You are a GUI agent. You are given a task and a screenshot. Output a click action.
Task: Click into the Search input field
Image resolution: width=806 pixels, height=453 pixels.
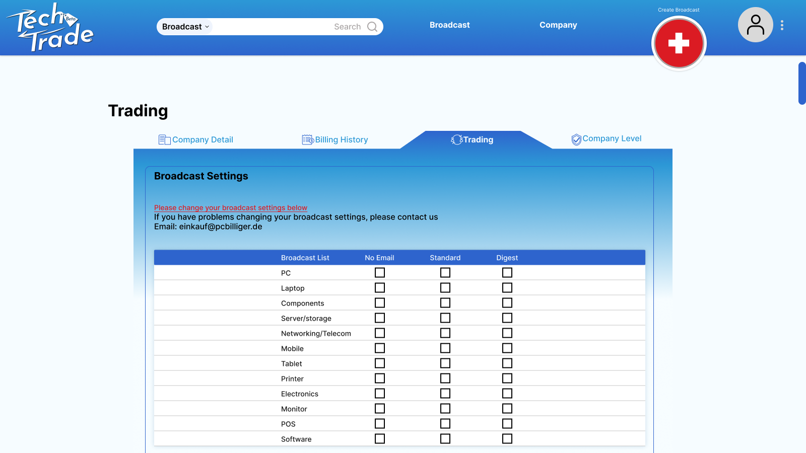click(x=290, y=27)
